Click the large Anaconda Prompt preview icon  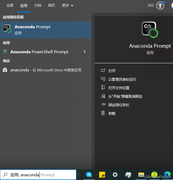[x=150, y=30]
